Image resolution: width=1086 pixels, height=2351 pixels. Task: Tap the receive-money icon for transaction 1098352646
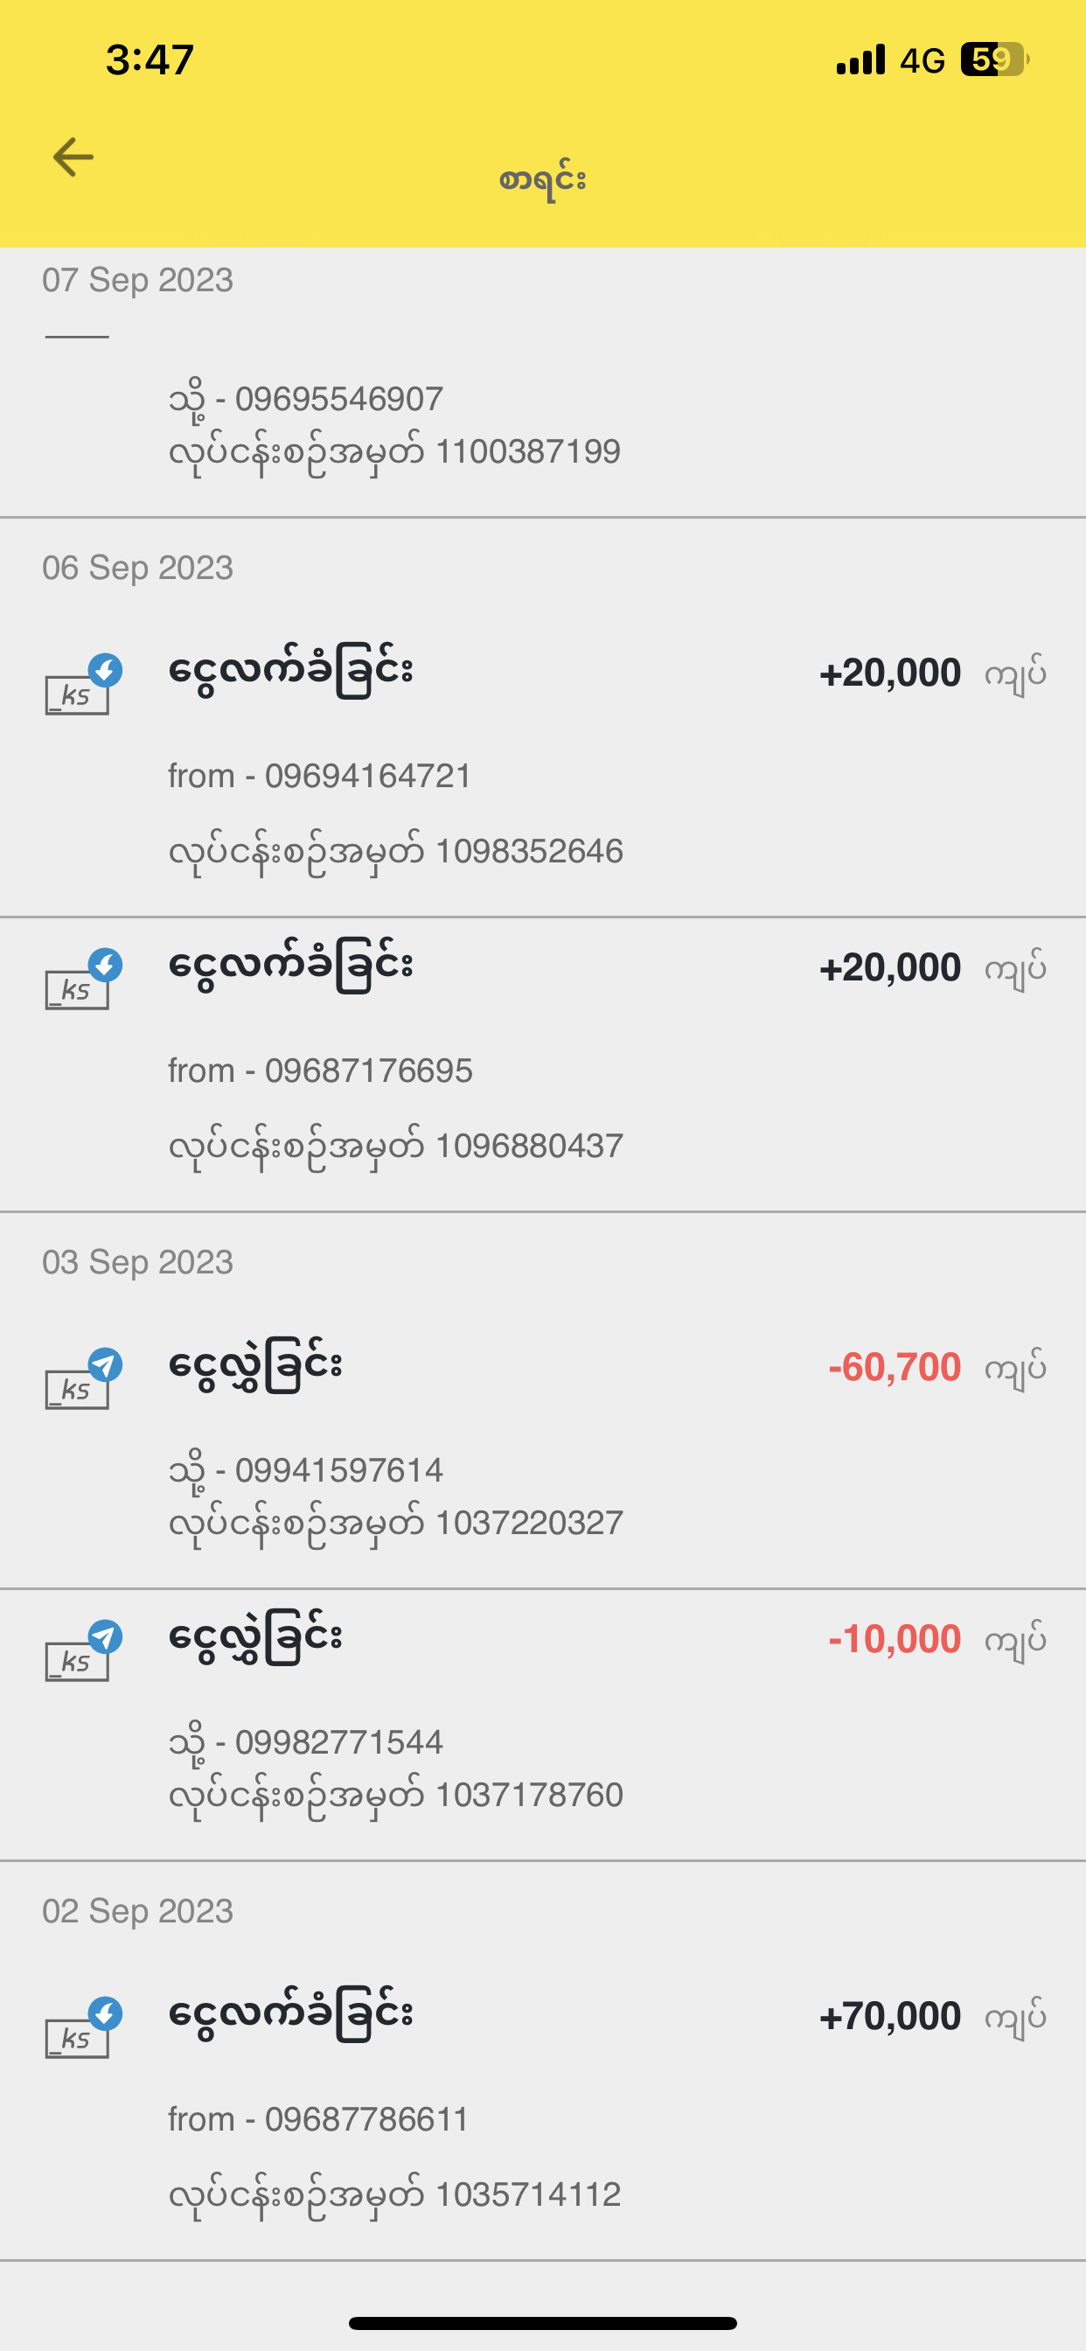(80, 686)
